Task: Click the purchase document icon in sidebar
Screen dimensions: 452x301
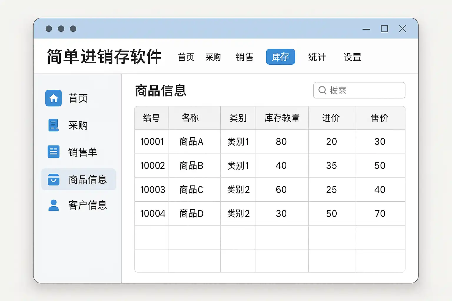Action: 54,125
